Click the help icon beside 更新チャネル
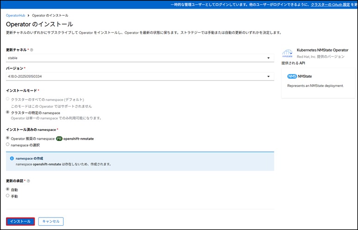 (x=31, y=50)
